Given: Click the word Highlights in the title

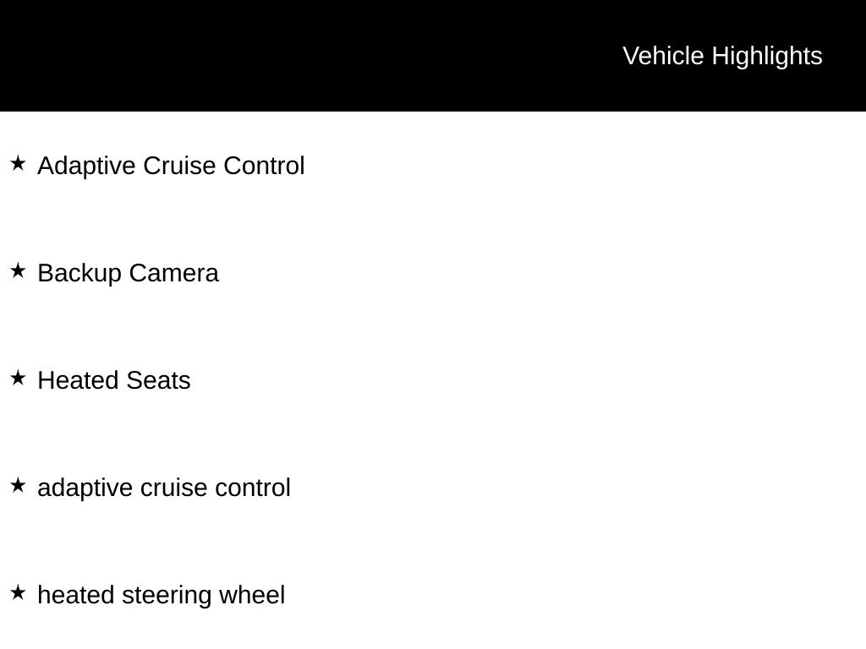Looking at the screenshot, I should pyautogui.click(x=767, y=56).
